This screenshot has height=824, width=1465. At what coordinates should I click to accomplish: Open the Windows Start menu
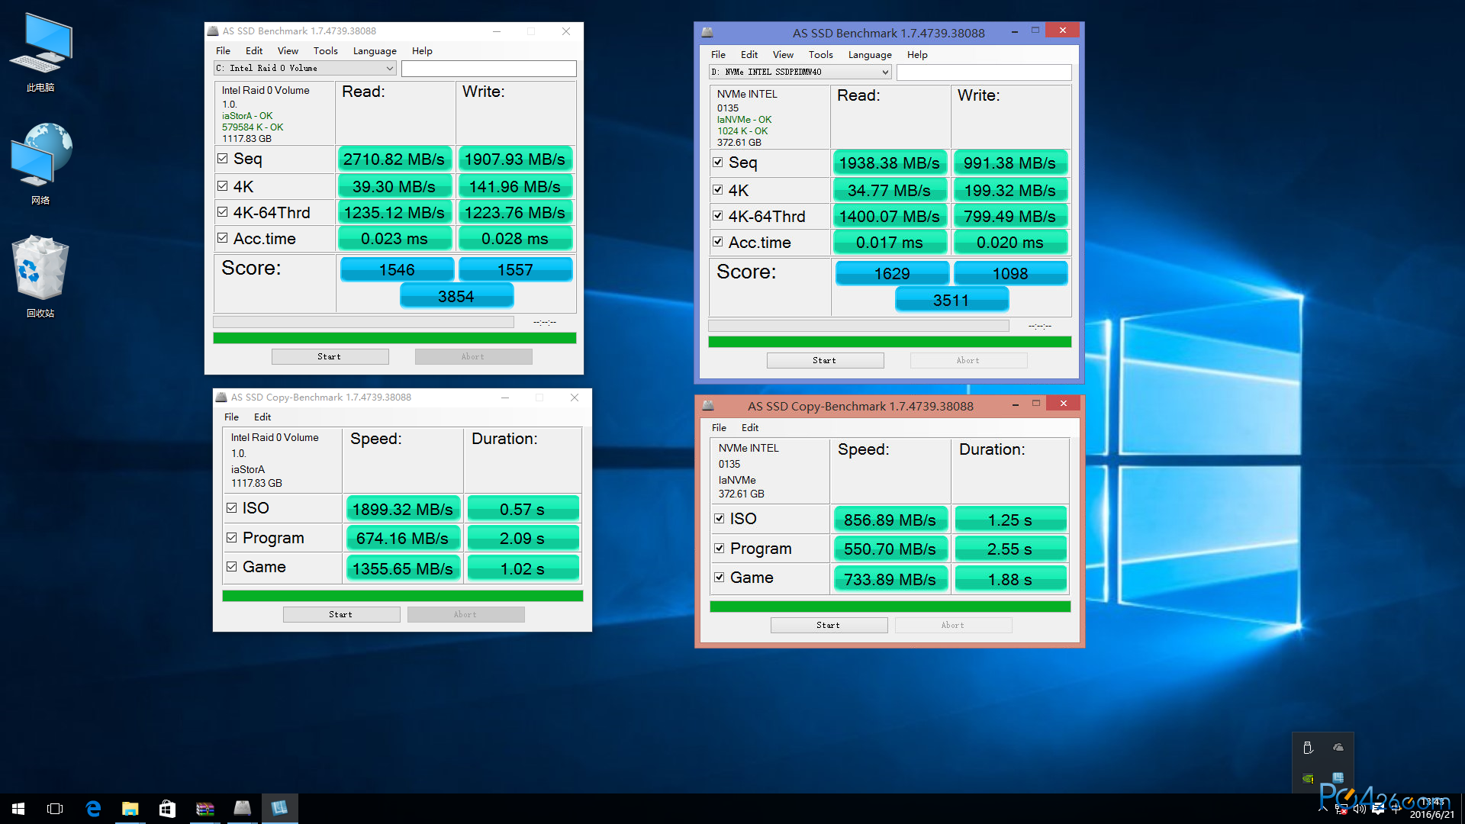tap(18, 809)
